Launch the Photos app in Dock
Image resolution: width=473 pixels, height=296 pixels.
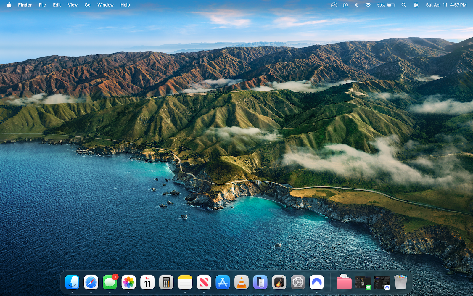(x=129, y=282)
